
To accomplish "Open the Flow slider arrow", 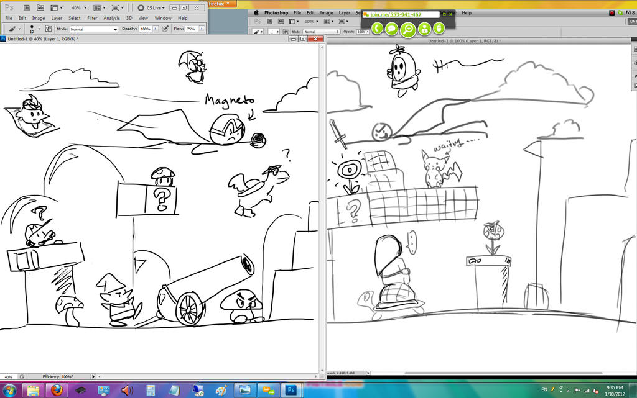I will [202, 29].
